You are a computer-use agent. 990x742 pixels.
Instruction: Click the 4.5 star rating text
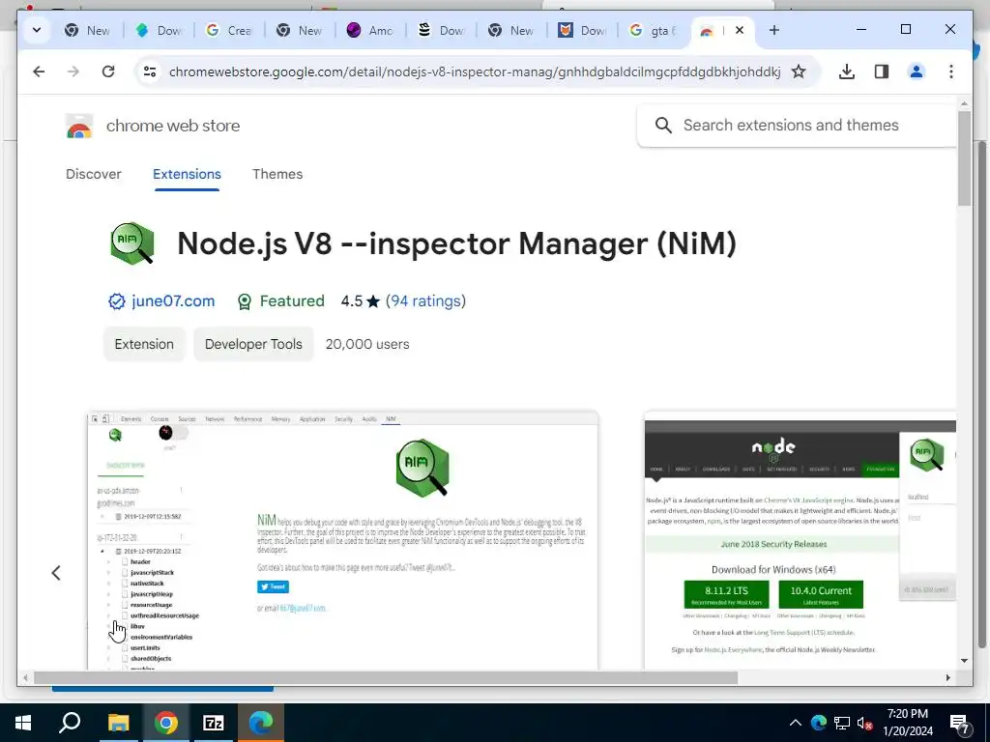(x=361, y=301)
